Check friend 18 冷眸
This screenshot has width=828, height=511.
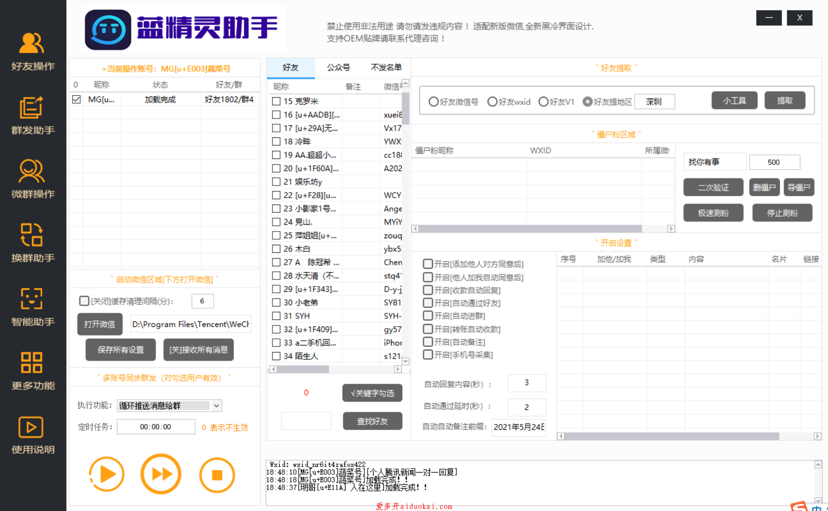(276, 142)
